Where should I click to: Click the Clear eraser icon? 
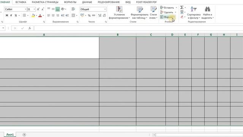point(182,17)
